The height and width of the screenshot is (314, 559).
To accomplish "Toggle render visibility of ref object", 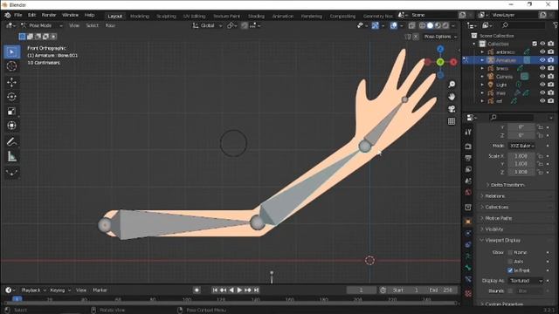I will (551, 101).
